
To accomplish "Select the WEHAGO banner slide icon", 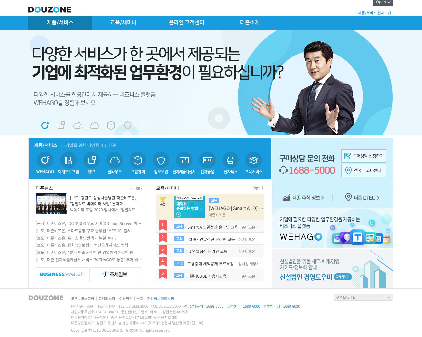I will 45,125.
